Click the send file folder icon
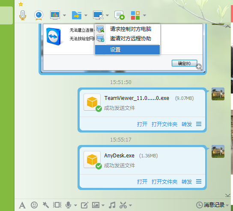This screenshot has width=233, height=211. (77, 15)
